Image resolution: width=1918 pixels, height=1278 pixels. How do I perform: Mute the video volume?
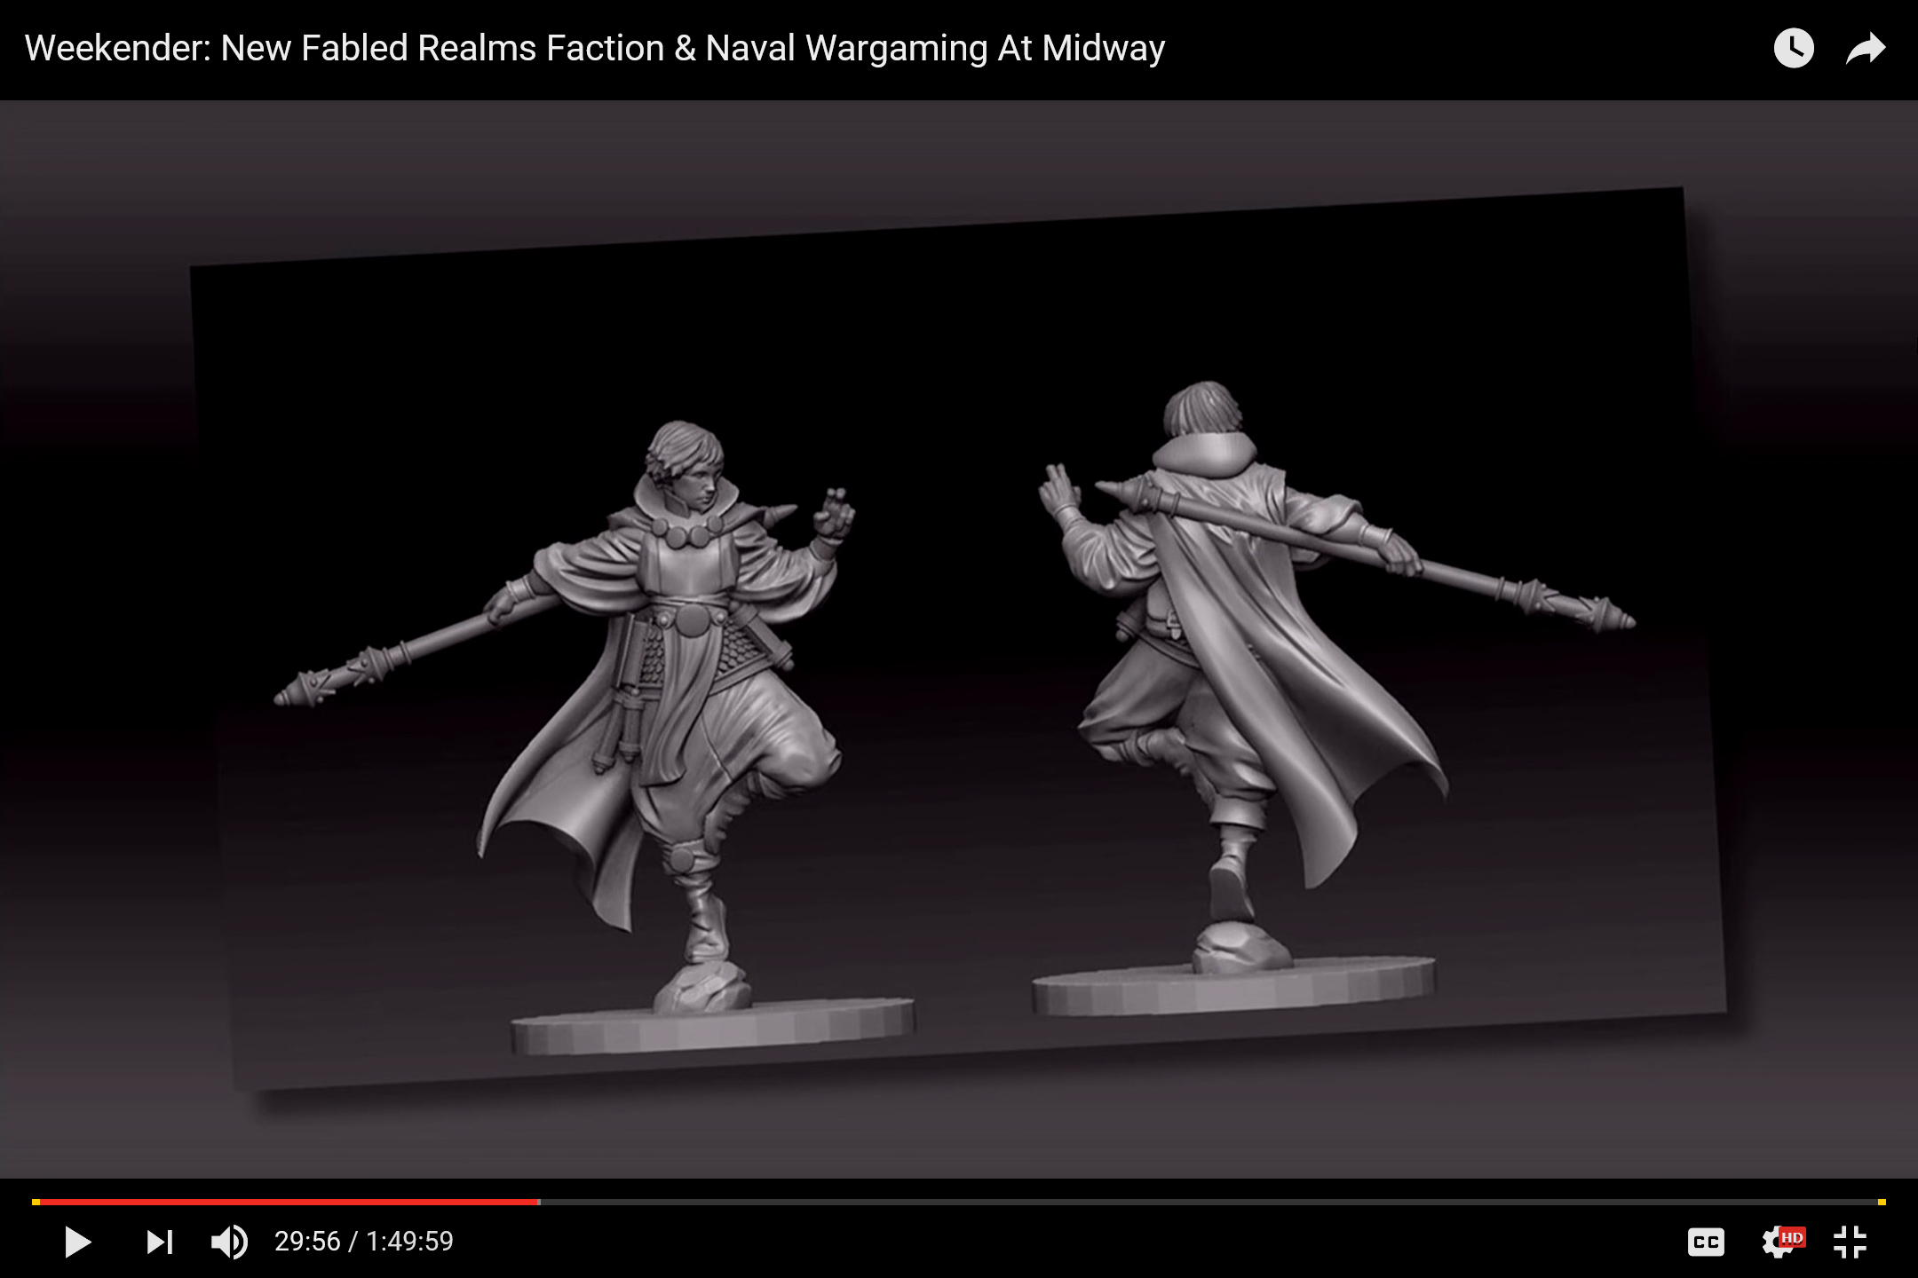(x=229, y=1242)
